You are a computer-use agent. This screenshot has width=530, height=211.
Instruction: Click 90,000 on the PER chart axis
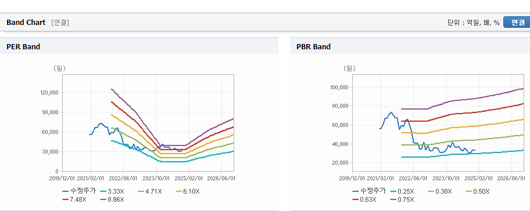[51, 112]
